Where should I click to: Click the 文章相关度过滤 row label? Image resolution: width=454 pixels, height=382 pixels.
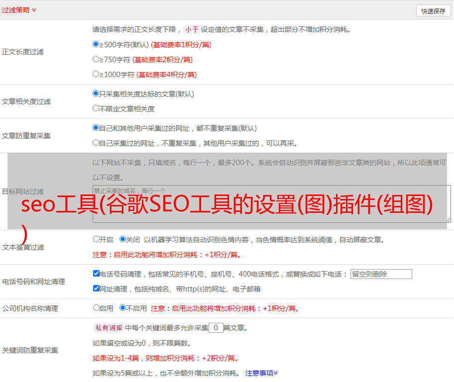(26, 101)
